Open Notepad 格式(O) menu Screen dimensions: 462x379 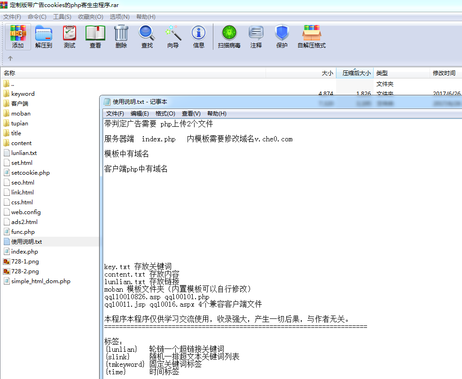pyautogui.click(x=165, y=114)
